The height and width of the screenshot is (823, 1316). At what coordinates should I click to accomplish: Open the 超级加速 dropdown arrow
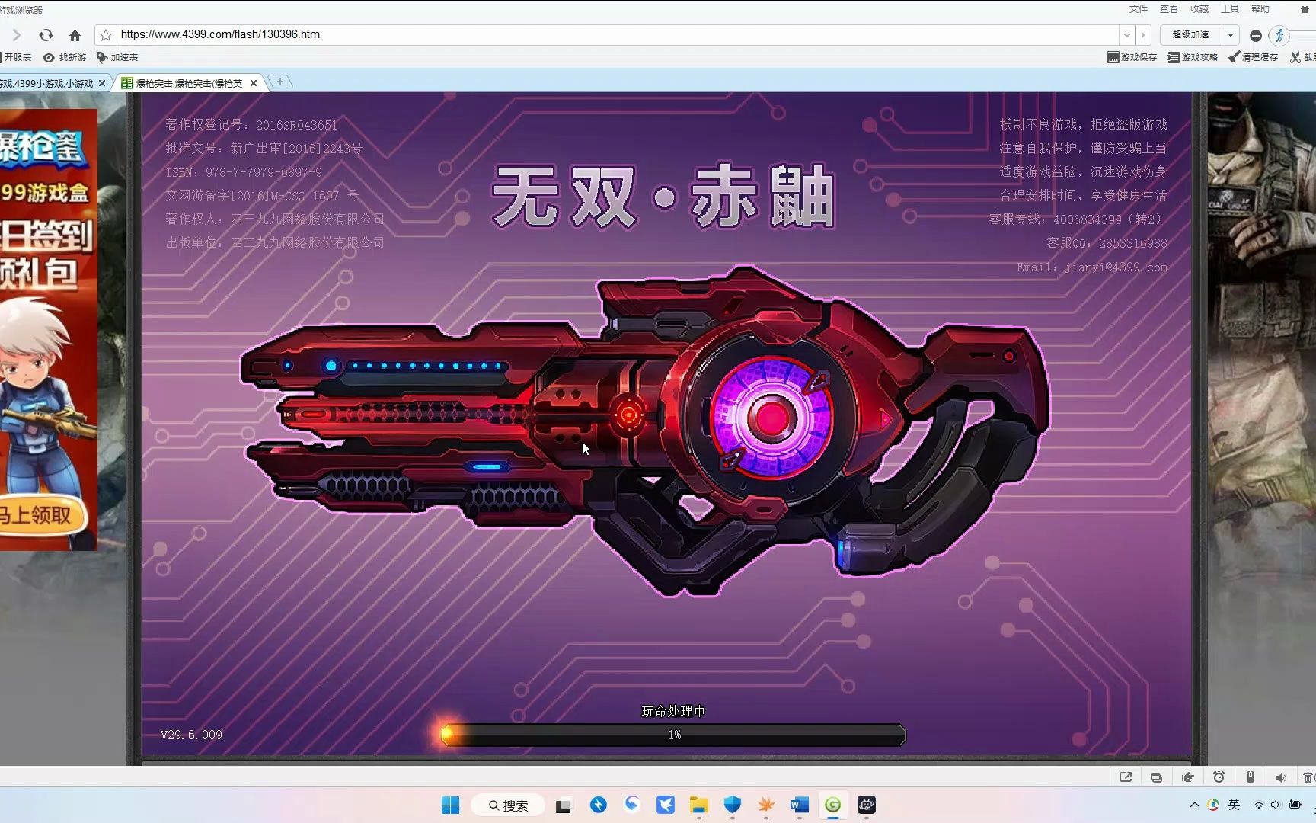pyautogui.click(x=1231, y=35)
